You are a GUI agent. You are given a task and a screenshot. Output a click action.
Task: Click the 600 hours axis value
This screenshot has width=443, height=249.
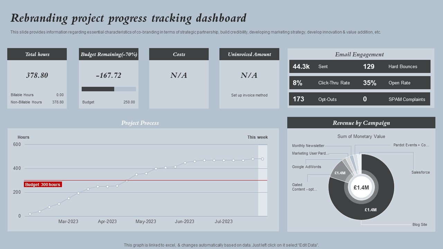[17, 144]
